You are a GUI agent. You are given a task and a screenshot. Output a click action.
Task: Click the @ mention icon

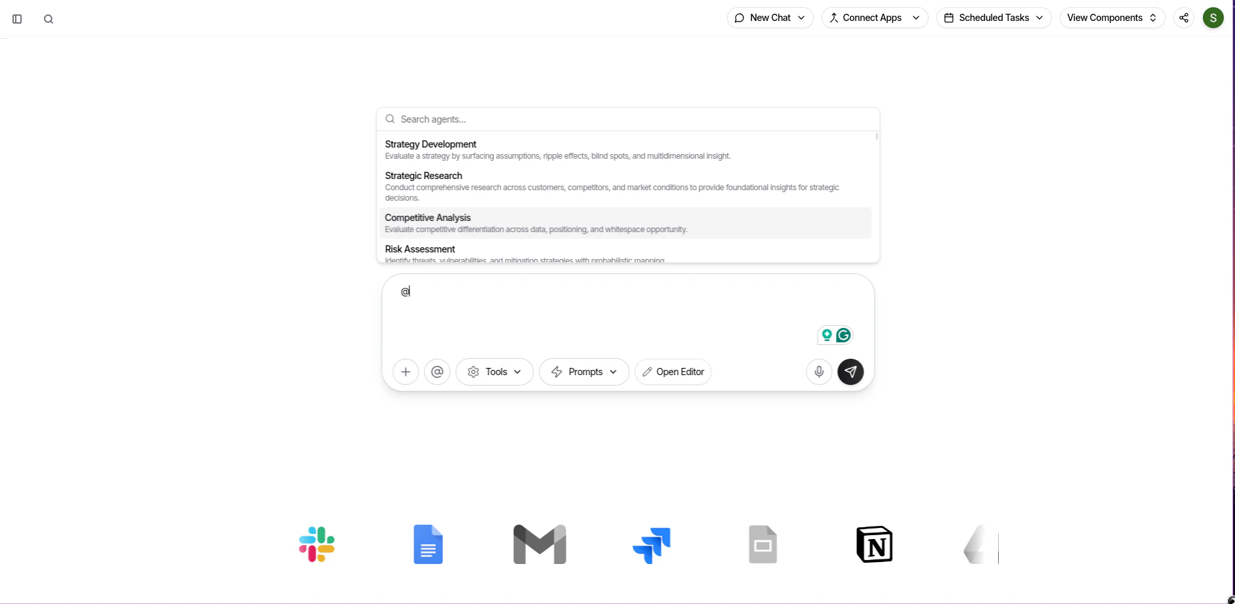437,372
